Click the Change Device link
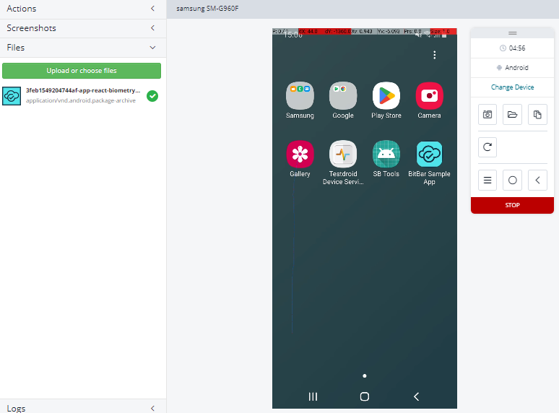Viewport: 559px width, 413px height. click(x=512, y=87)
